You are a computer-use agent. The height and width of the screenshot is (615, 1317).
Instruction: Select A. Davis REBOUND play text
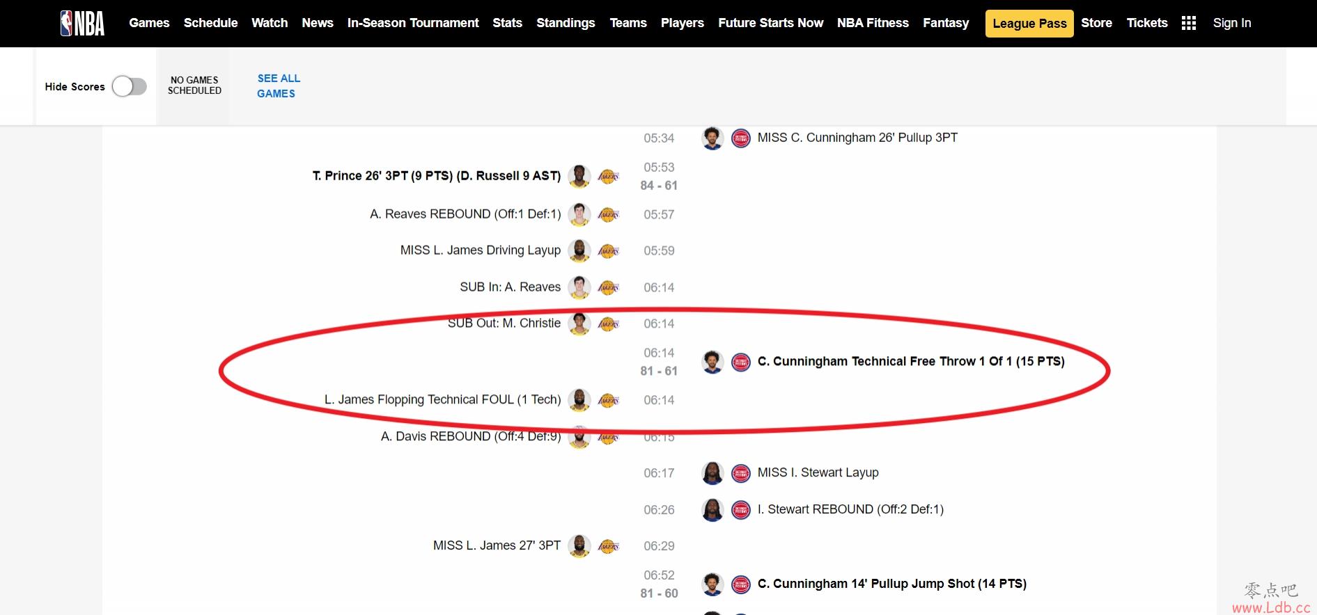click(x=471, y=436)
